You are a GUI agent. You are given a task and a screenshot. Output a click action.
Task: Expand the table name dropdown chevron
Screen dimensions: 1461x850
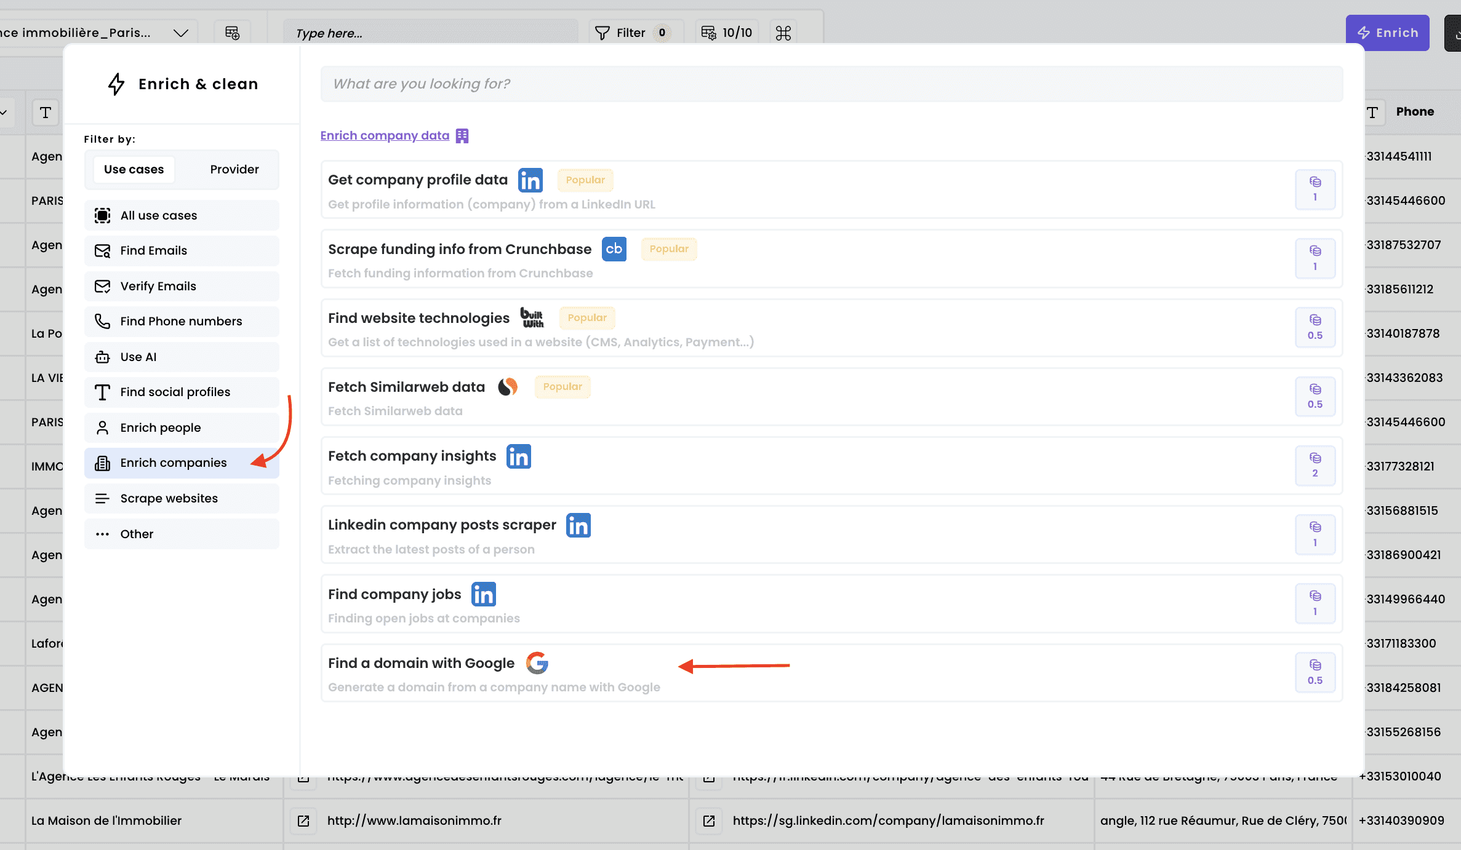(180, 33)
